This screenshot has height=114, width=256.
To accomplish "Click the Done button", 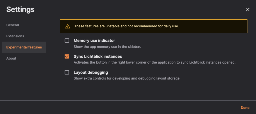I will [x=245, y=108].
